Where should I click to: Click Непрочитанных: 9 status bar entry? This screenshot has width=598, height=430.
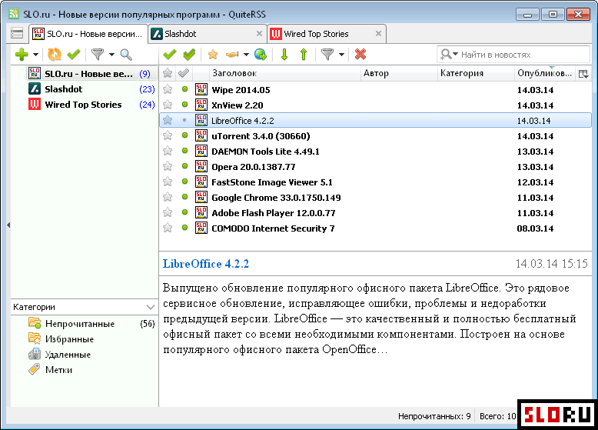point(434,416)
